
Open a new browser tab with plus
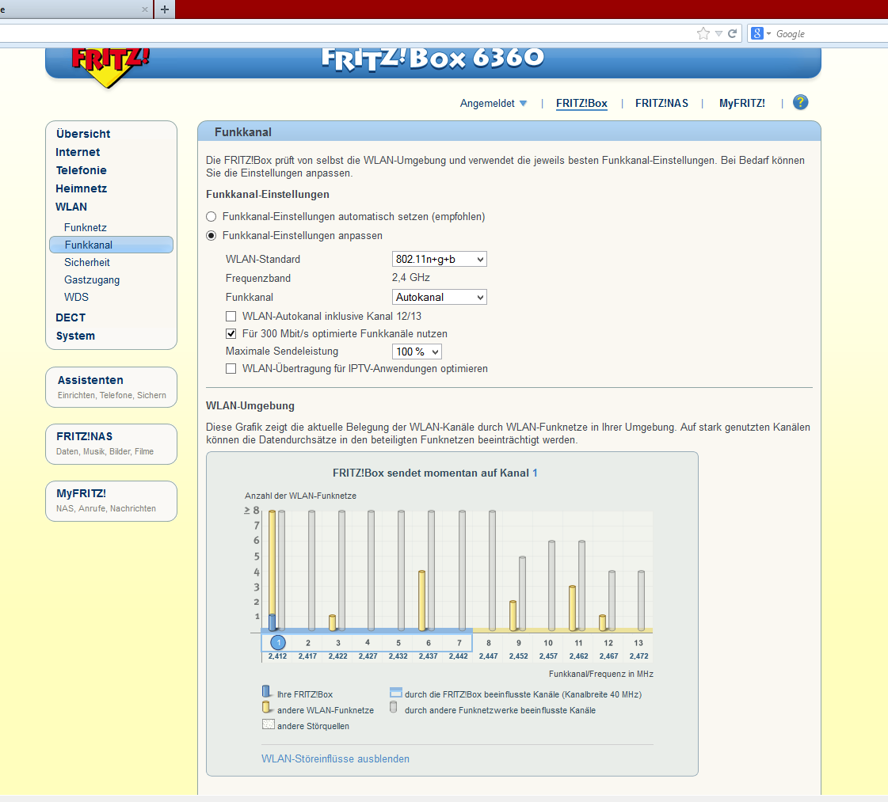pos(165,9)
